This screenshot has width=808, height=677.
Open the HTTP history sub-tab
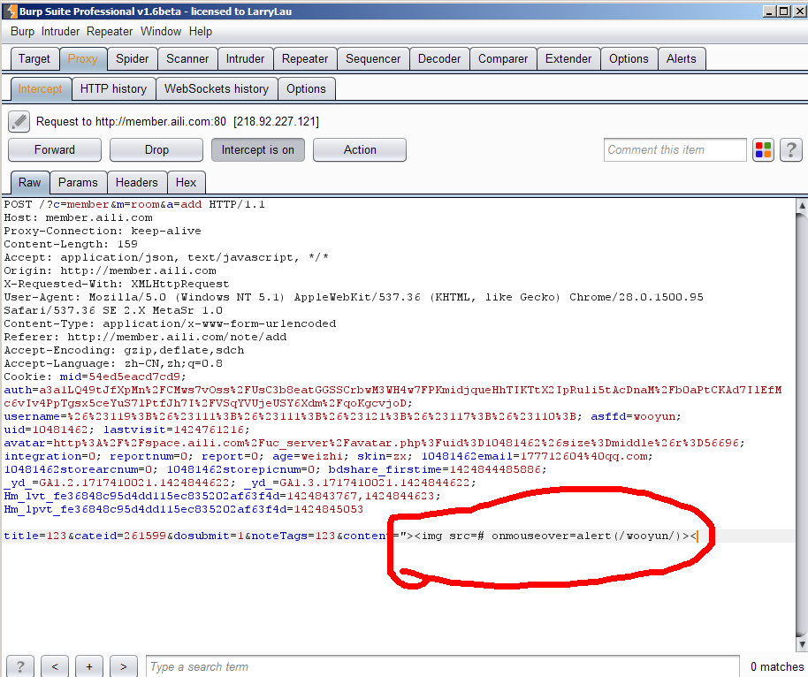(x=113, y=88)
